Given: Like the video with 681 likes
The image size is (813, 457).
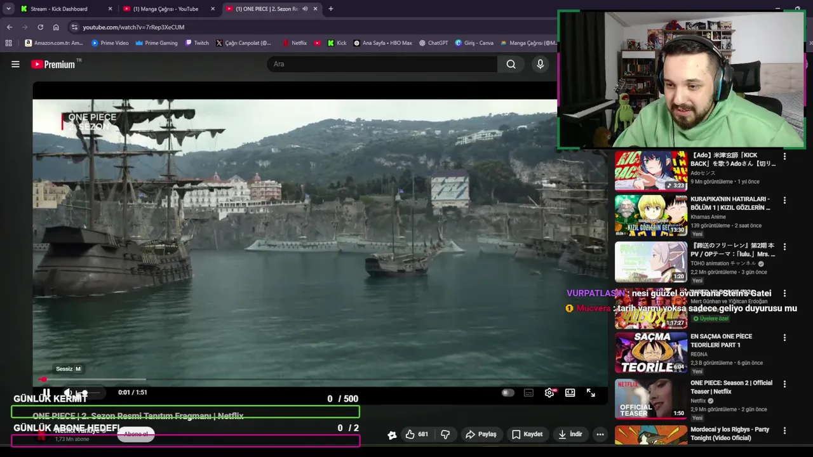Looking at the screenshot, I should pyautogui.click(x=417, y=434).
